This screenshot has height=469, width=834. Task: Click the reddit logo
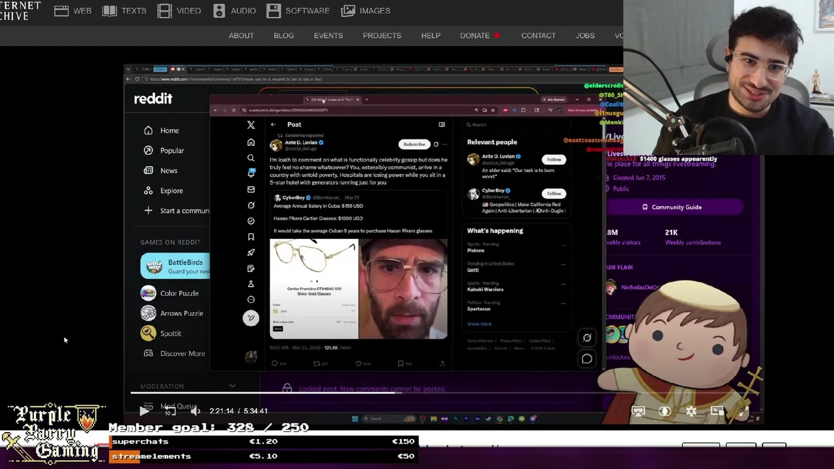[x=153, y=98]
